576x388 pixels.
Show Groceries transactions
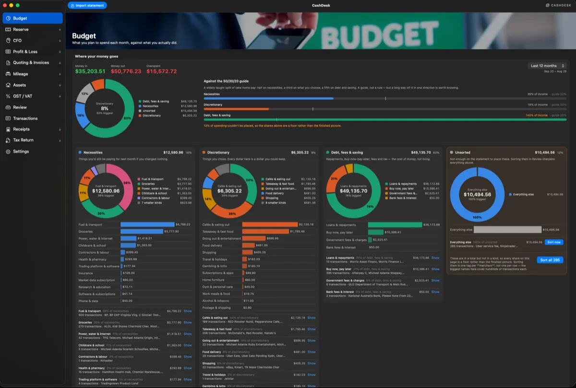(x=188, y=322)
